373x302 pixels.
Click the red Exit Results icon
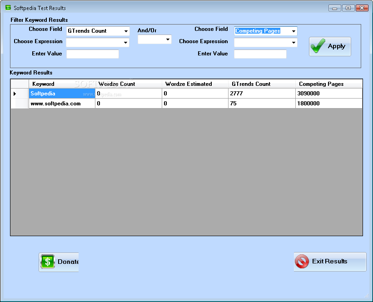[302, 261]
